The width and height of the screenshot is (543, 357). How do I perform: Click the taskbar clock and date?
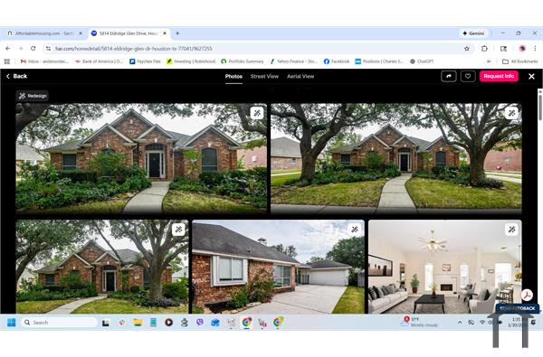(x=517, y=322)
